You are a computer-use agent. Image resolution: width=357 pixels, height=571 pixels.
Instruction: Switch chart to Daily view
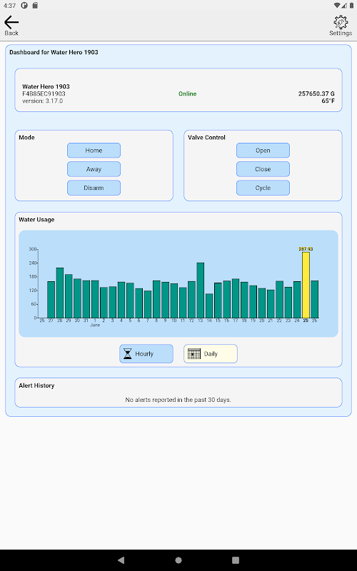(211, 353)
